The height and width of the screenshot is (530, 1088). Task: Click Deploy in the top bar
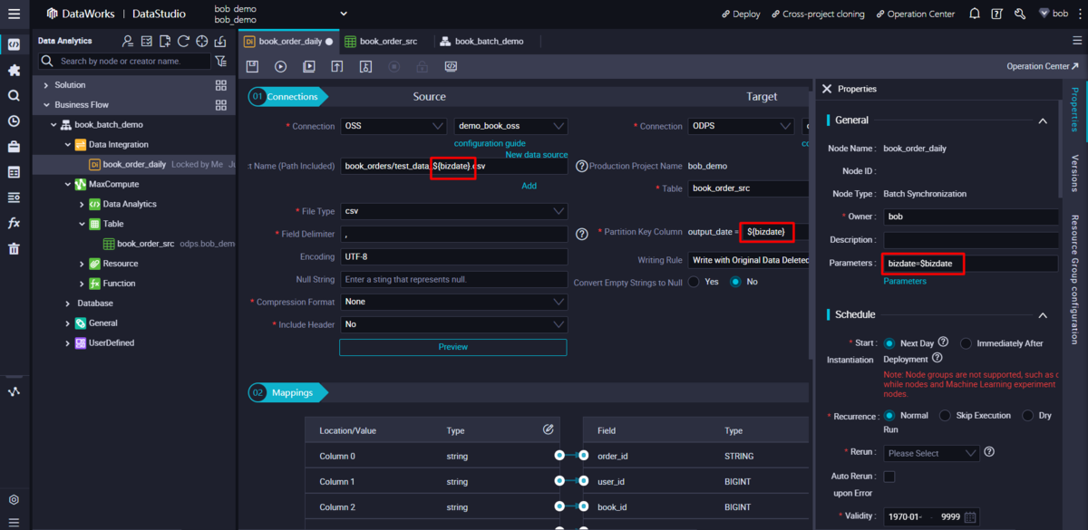point(740,14)
